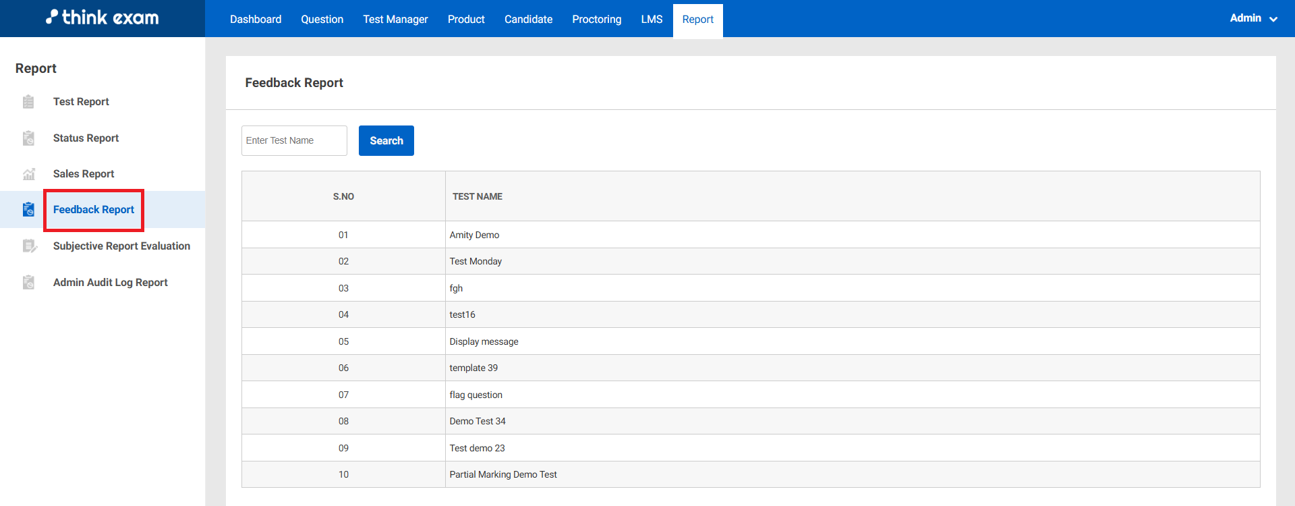Open Subjective Report Evaluation link
The height and width of the screenshot is (506, 1295).
(x=121, y=246)
